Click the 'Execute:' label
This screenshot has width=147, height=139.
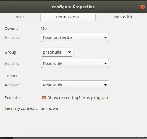[12, 98]
